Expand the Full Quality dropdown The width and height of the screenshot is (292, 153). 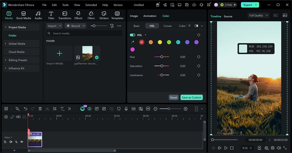point(258,16)
